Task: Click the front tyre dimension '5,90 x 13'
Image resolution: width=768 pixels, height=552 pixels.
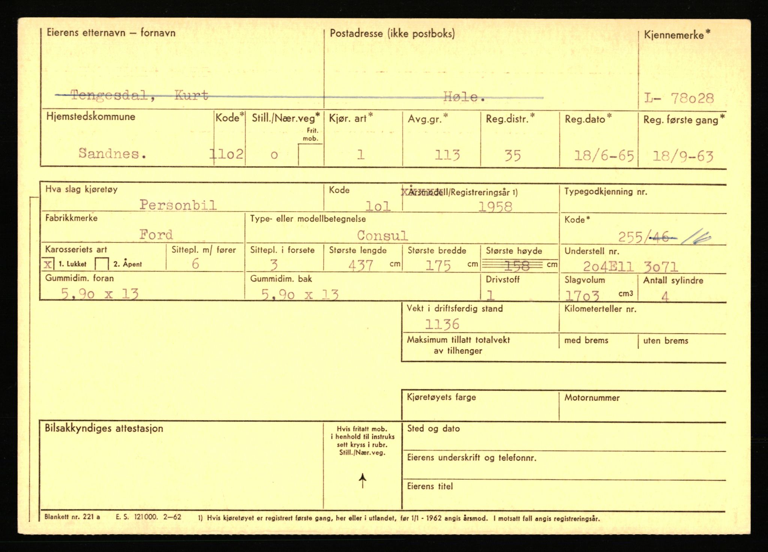Action: [100, 294]
